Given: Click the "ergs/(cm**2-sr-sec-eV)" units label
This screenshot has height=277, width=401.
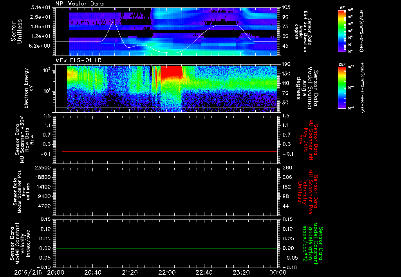Looking at the screenshot, I should (x=363, y=87).
